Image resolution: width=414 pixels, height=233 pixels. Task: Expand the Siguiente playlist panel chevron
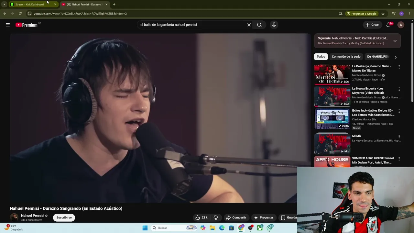pos(395,41)
